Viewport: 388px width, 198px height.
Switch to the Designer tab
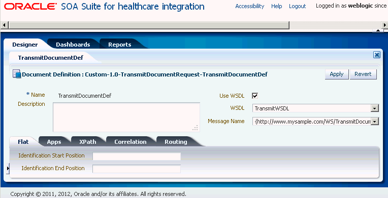point(25,45)
